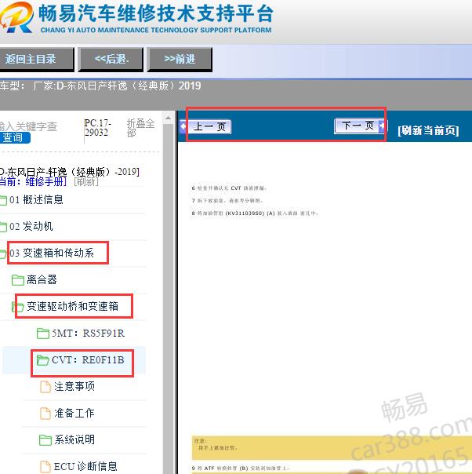Click the PC.17-29032 label
This screenshot has height=474, width=472.
click(97, 128)
